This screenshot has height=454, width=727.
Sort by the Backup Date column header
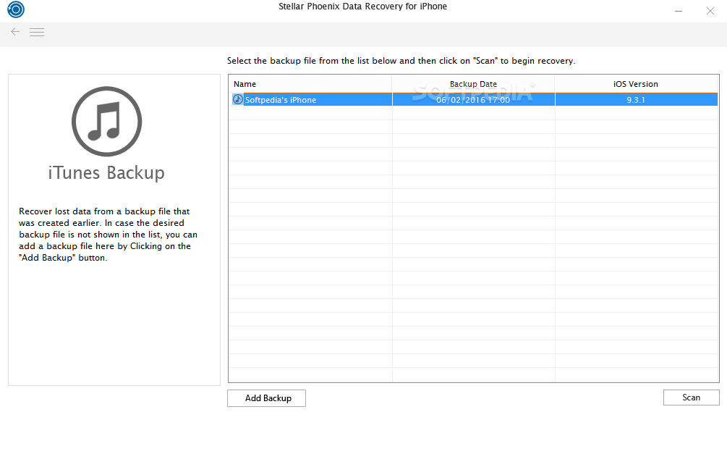click(x=473, y=84)
